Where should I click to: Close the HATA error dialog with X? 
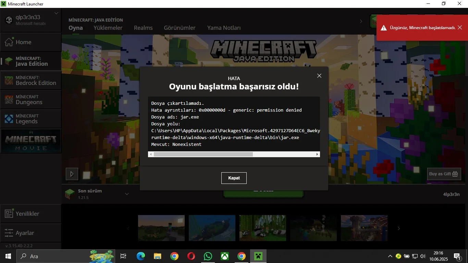pyautogui.click(x=319, y=76)
